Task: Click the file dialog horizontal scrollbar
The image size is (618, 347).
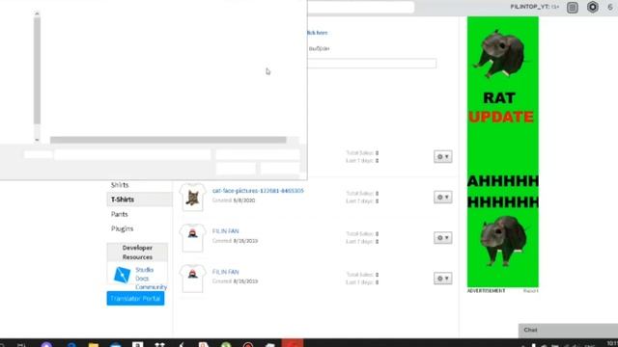Action: (168, 140)
